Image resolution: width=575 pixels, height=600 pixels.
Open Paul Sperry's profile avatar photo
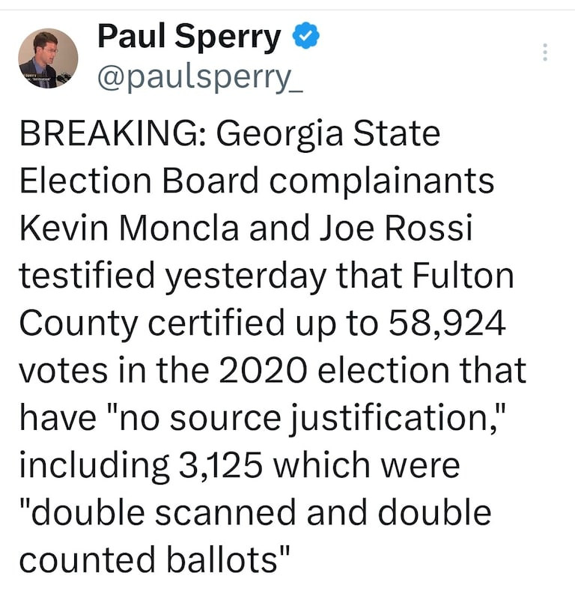[48, 58]
